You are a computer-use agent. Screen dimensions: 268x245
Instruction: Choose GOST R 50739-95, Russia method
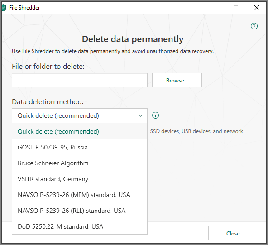(x=80, y=147)
